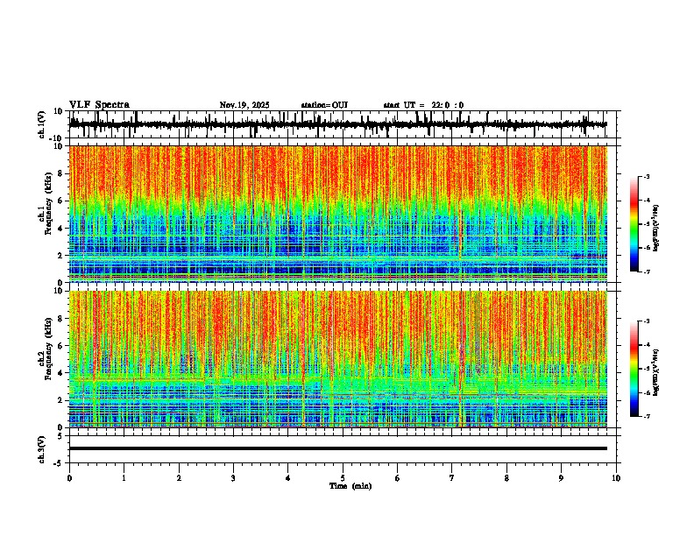Image resolution: width=694 pixels, height=536 pixels.
Task: Click the "VLF Spectra" title text
Action: click(99, 105)
